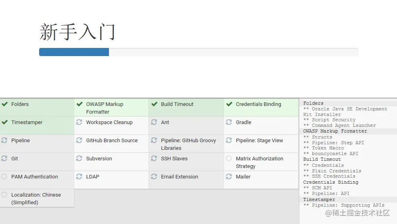Image resolution: width=397 pixels, height=224 pixels.
Task: Select the OWASP Markup Formatter plugin name
Action: tap(105, 108)
